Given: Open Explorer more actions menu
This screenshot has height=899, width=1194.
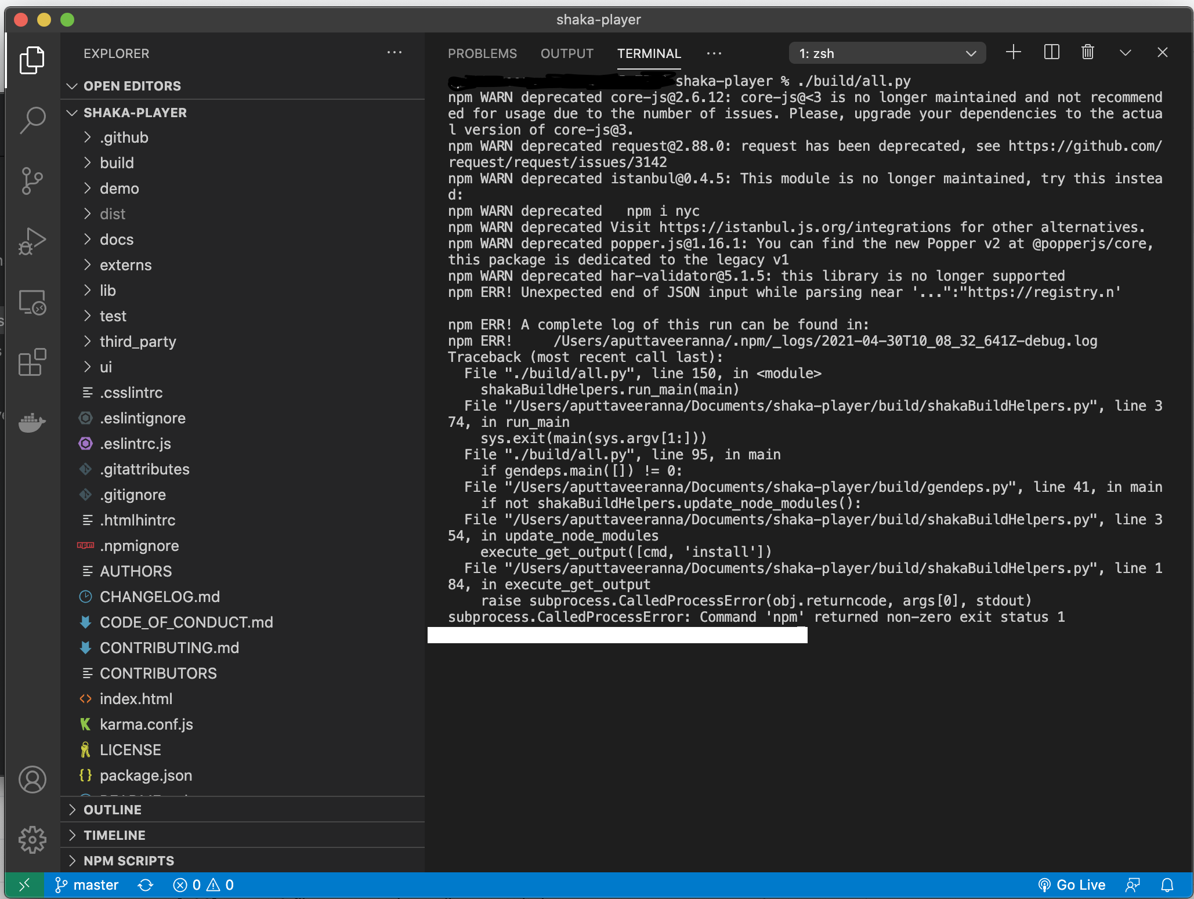Looking at the screenshot, I should point(395,53).
